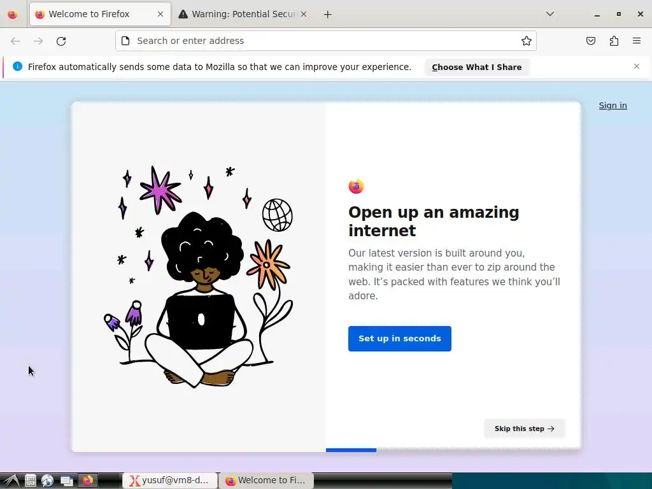
Task: Go back with the back arrow
Action: pos(15,41)
